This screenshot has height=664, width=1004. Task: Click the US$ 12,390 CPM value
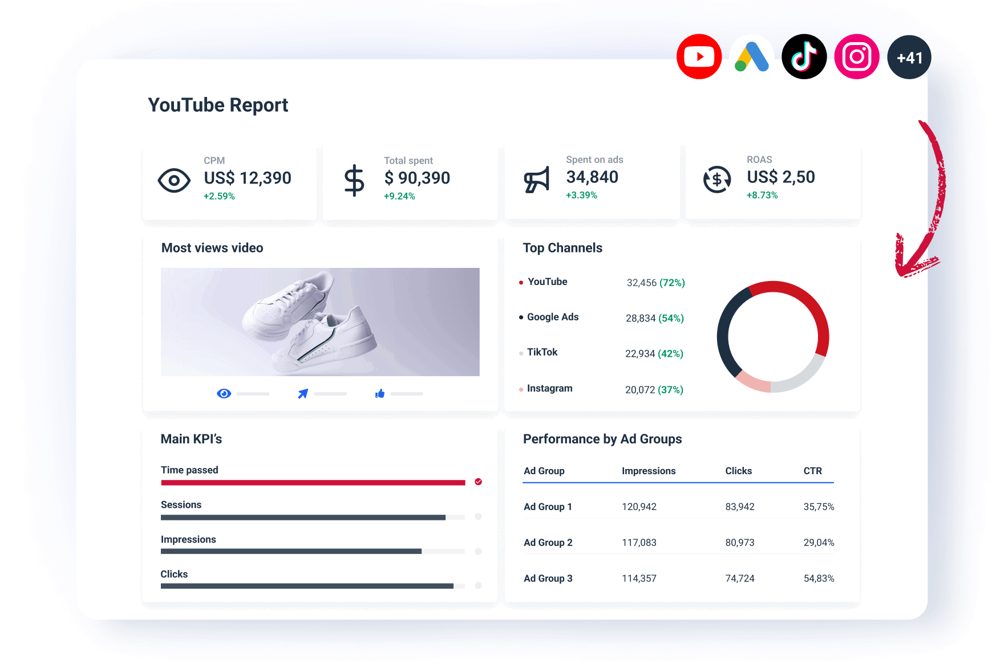click(x=248, y=178)
